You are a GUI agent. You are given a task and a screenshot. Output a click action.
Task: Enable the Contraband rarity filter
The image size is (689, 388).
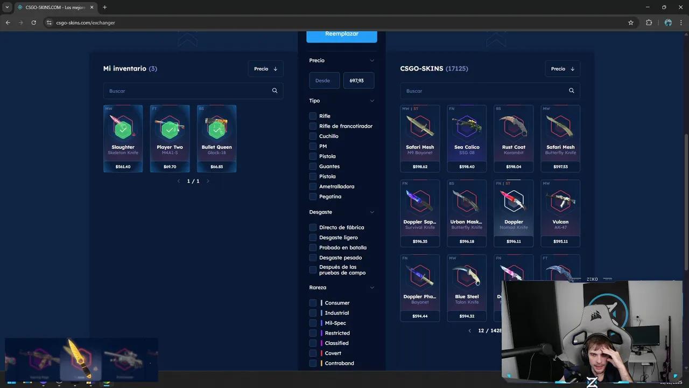click(x=313, y=363)
